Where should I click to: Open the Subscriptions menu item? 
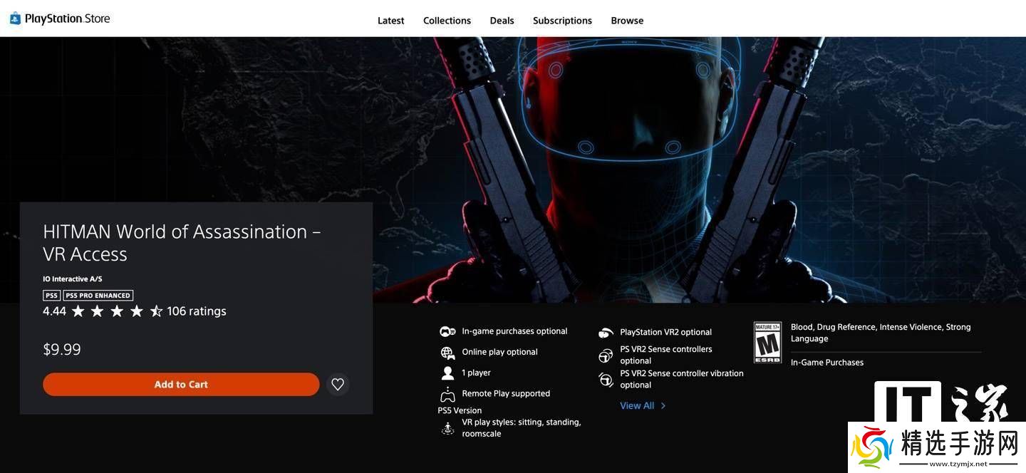(562, 21)
